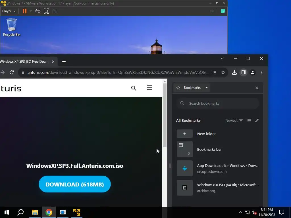Switch bookmarks list view icon
The width and height of the screenshot is (291, 218).
click(x=249, y=120)
